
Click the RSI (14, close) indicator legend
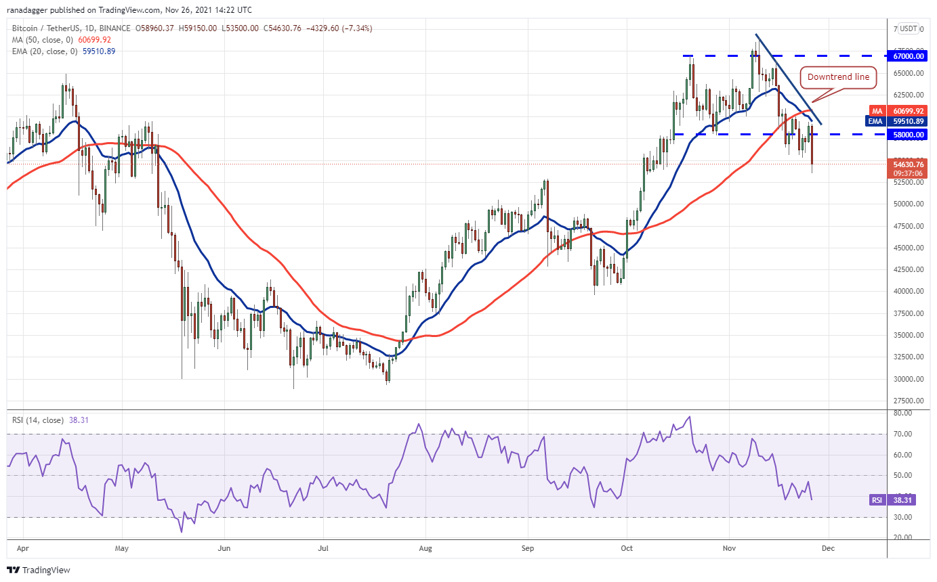point(37,420)
